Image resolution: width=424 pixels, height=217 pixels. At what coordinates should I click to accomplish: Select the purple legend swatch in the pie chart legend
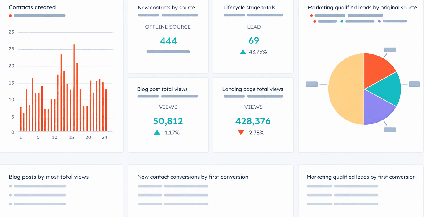pyautogui.click(x=379, y=21)
